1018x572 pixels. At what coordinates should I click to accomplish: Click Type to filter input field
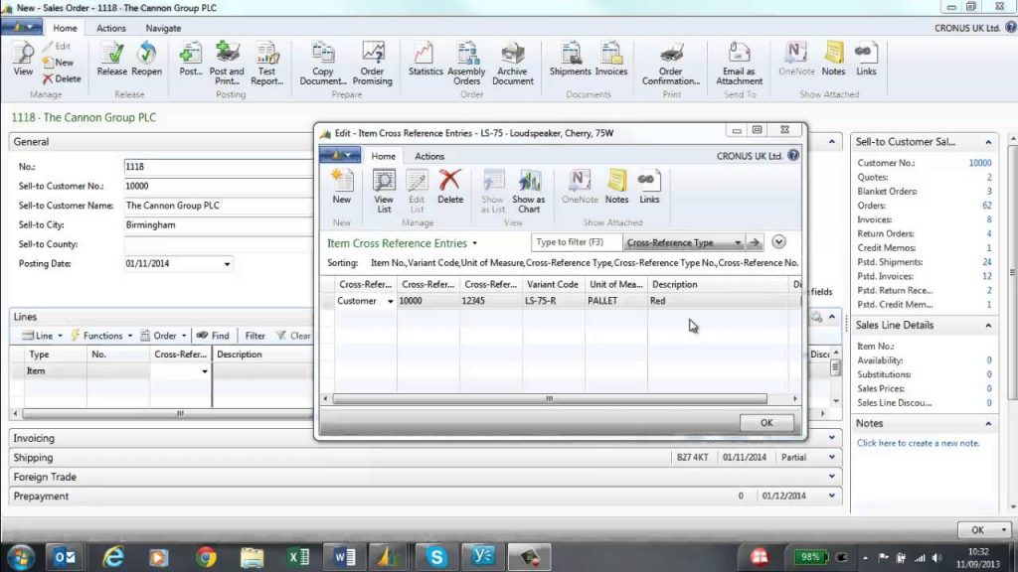577,242
